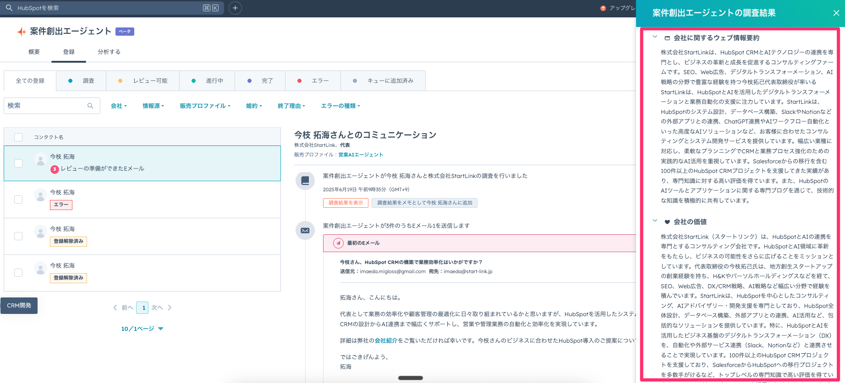Click the book icon in timeline
The height and width of the screenshot is (383, 845).
[x=305, y=181]
